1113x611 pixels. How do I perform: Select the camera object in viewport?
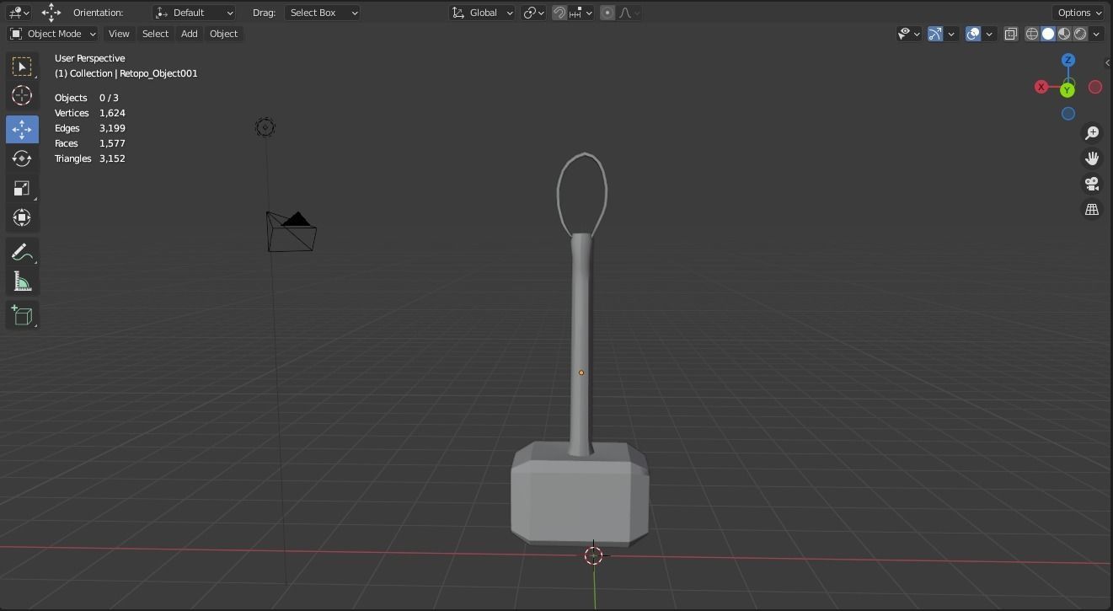pos(292,231)
